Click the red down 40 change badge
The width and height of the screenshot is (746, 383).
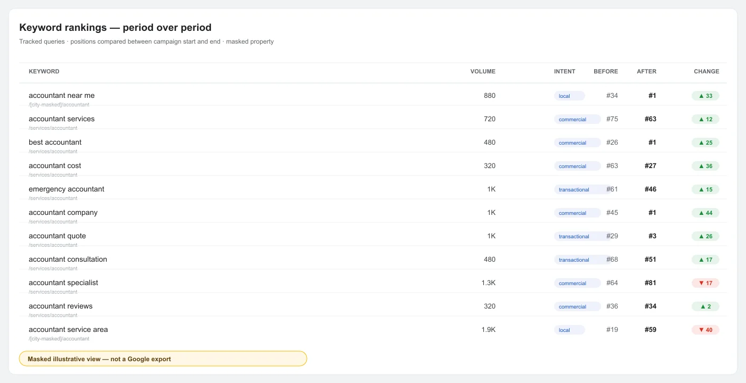pyautogui.click(x=706, y=330)
